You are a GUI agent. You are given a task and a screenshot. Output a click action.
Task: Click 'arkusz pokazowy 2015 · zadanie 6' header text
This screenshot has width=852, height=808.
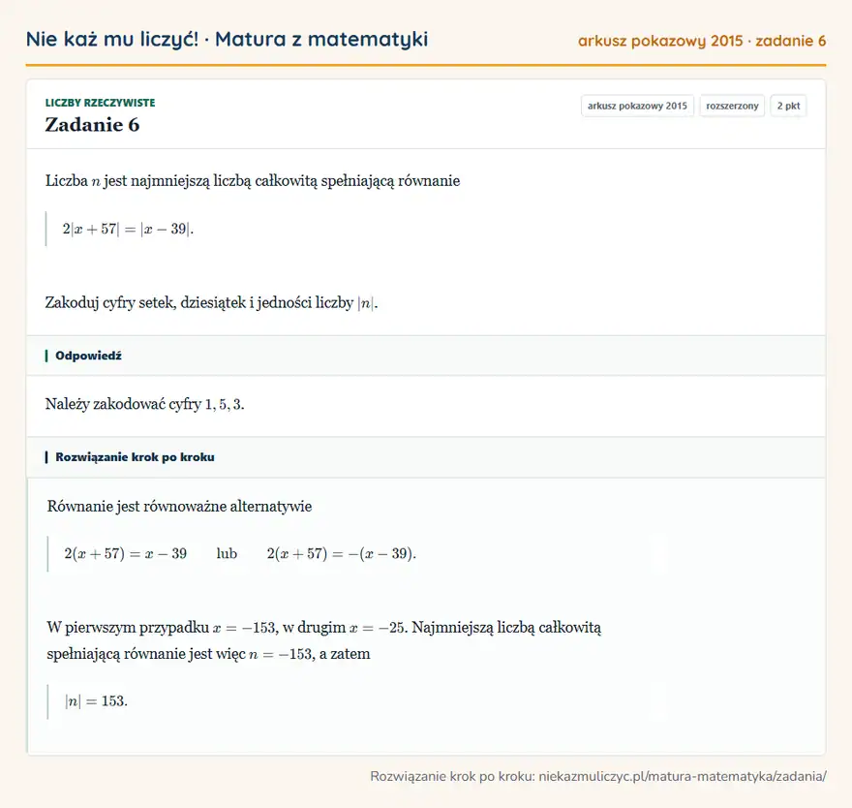click(702, 41)
